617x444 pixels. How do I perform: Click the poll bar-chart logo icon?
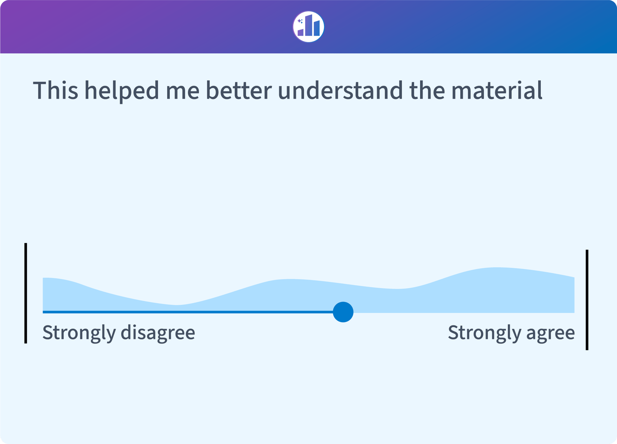point(308,27)
